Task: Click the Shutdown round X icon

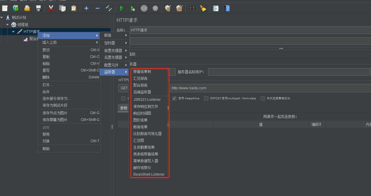Action: click(155, 8)
